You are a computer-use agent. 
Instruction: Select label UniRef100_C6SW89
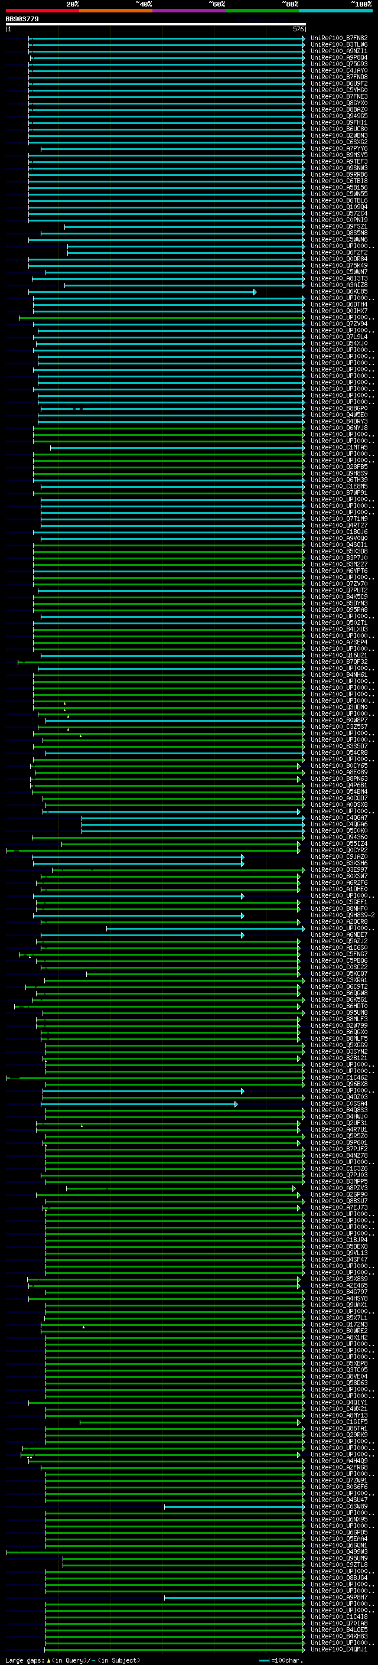coord(339,1507)
